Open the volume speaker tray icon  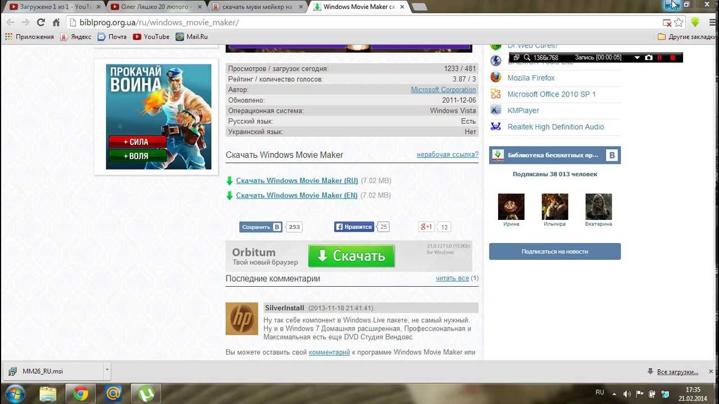tap(627, 394)
